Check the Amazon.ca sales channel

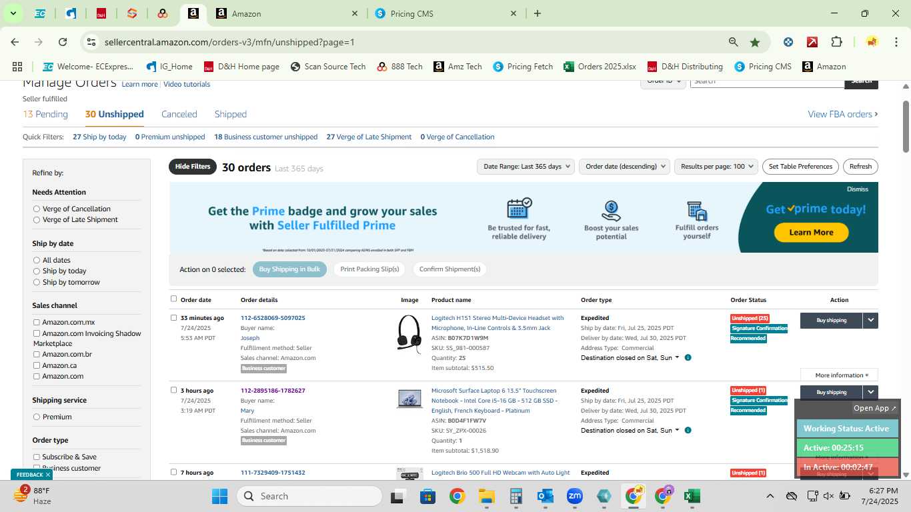37,365
